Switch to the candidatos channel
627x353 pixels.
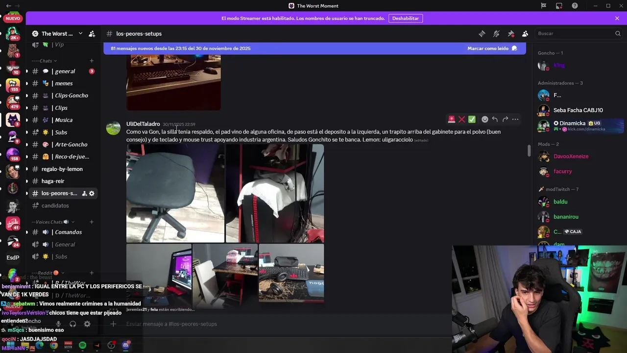point(63,206)
